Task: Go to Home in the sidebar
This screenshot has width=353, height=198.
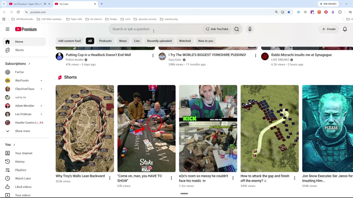Action: tap(25, 42)
